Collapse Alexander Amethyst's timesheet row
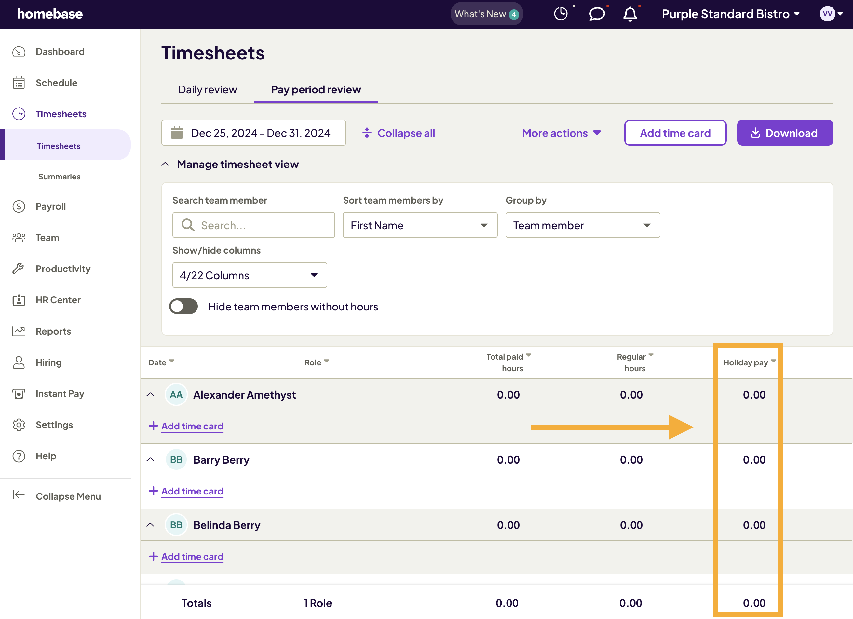 pyautogui.click(x=150, y=395)
